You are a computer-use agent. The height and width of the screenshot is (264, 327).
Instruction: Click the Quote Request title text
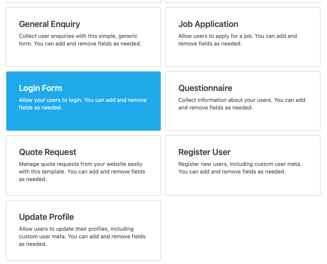47,152
